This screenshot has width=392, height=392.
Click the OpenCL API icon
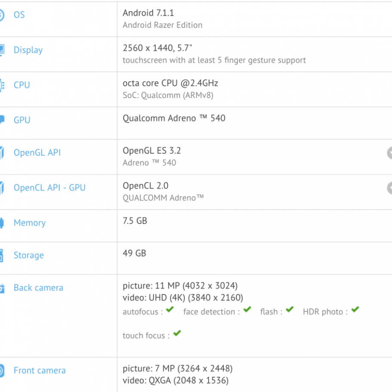click(2, 188)
